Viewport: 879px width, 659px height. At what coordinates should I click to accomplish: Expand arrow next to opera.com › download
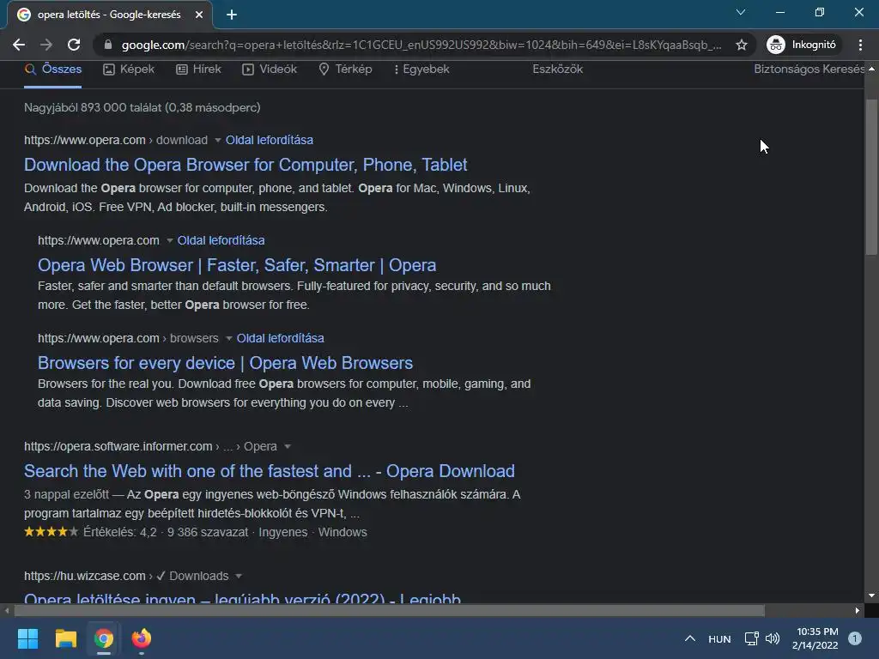click(x=217, y=140)
